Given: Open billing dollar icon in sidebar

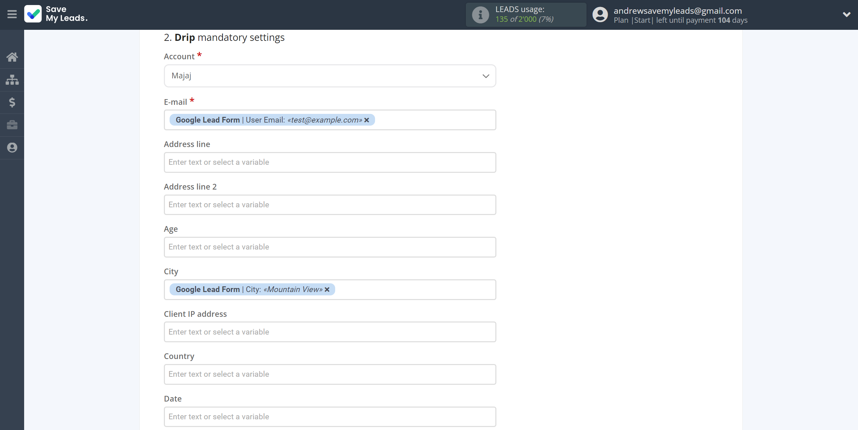Looking at the screenshot, I should [x=12, y=102].
